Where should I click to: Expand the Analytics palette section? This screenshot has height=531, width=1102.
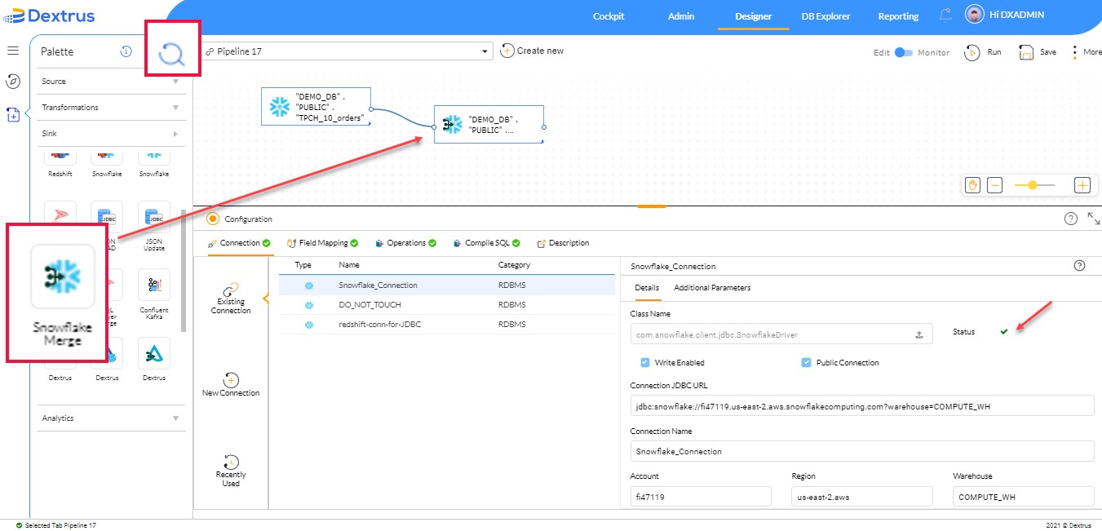[112, 418]
